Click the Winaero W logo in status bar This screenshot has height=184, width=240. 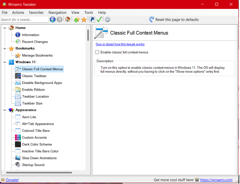click(197, 180)
